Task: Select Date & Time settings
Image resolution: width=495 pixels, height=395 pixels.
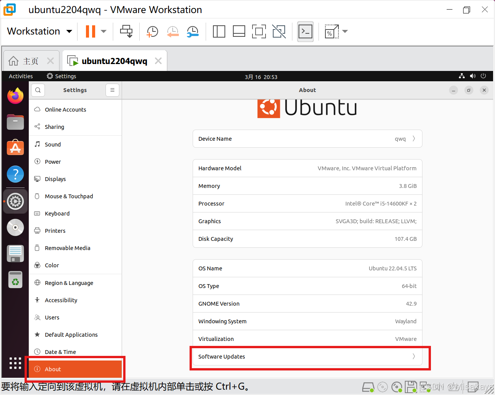Action: [75, 352]
